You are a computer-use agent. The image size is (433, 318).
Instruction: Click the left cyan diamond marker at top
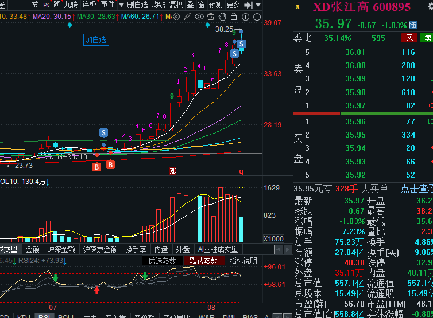tap(70, 25)
